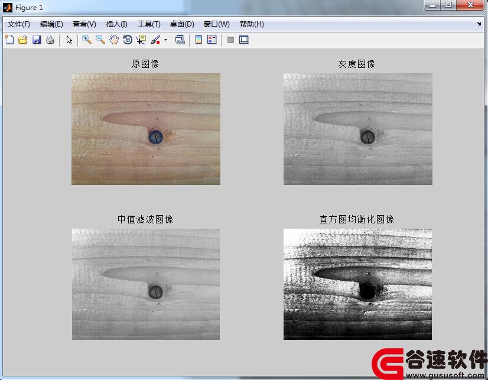Click the 直方图均衡化图像 title text
This screenshot has height=380, width=488.
tap(357, 219)
